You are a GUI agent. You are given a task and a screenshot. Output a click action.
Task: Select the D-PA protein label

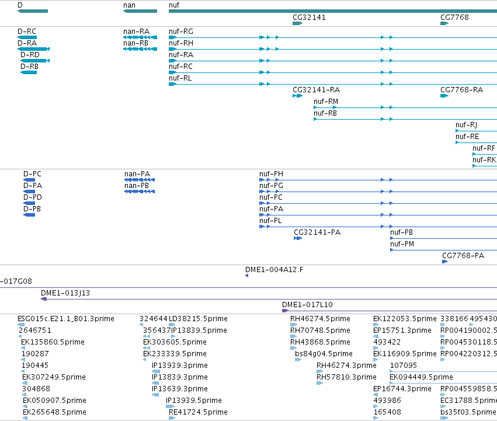pos(33,186)
